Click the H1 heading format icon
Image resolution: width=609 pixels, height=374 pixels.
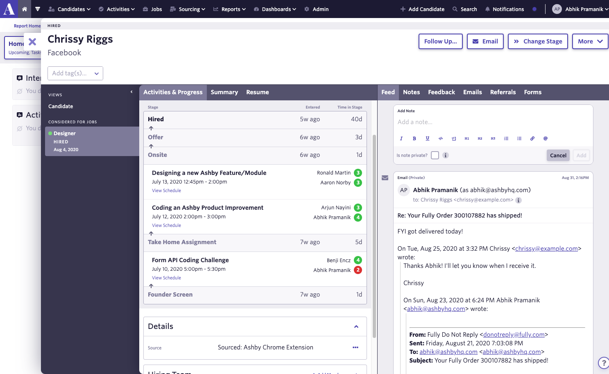(x=467, y=138)
